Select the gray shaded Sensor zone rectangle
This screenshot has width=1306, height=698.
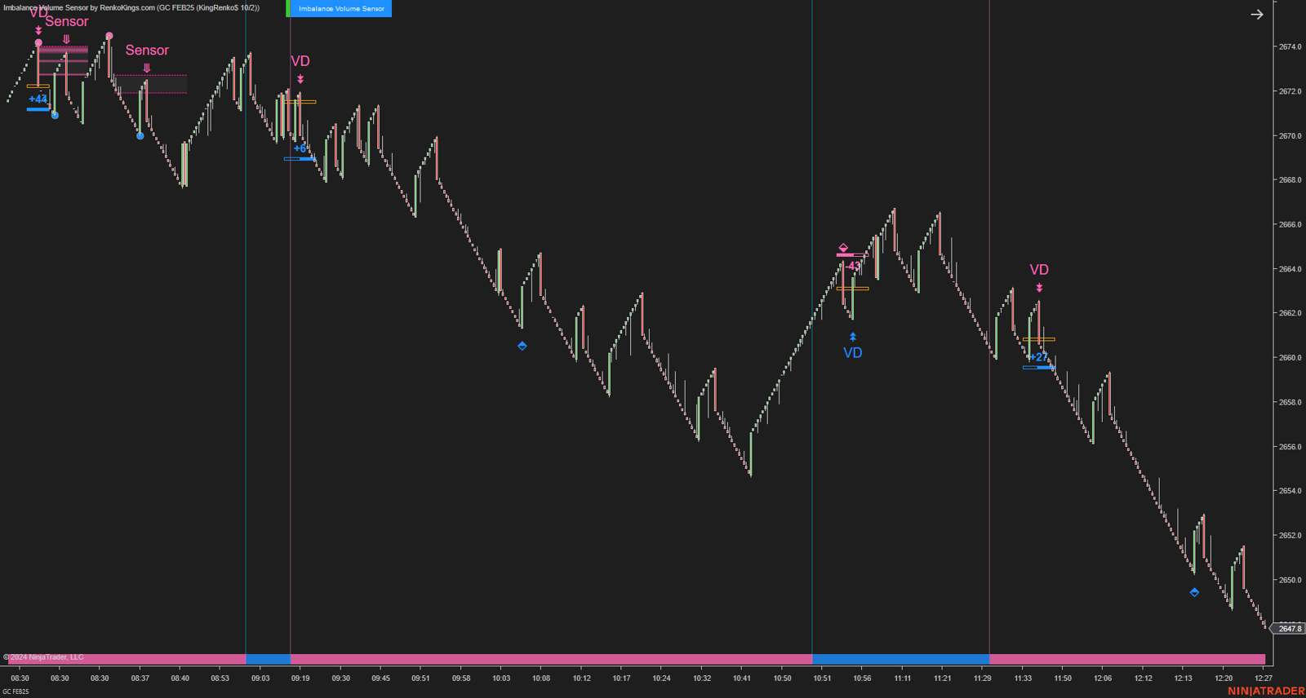point(151,84)
